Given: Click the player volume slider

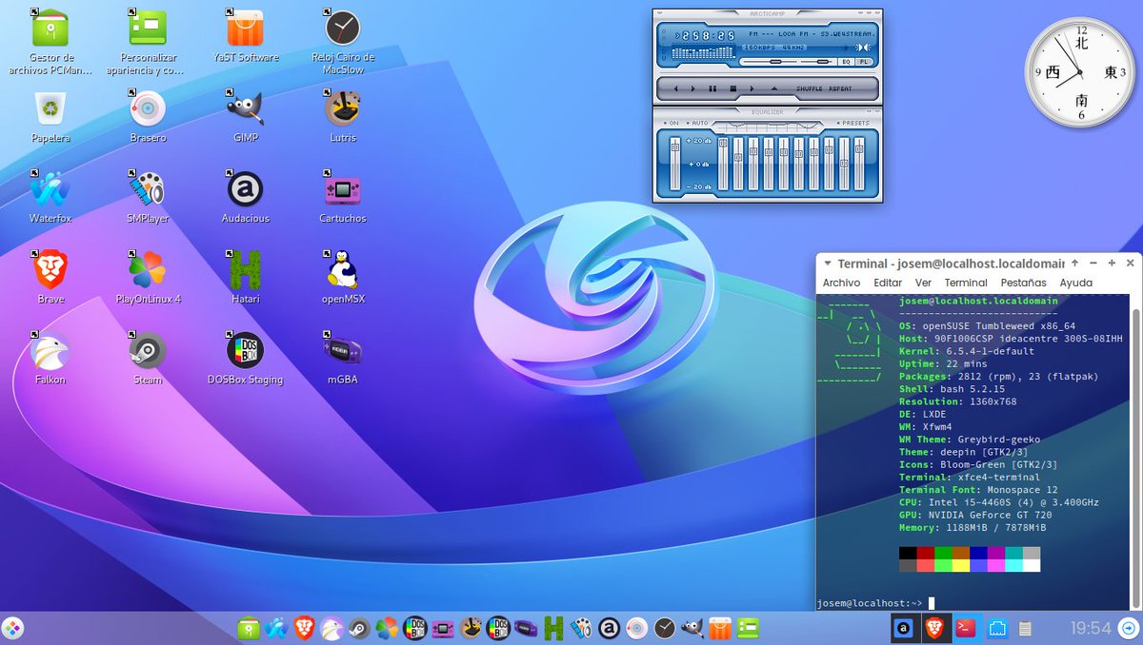Looking at the screenshot, I should coord(770,62).
